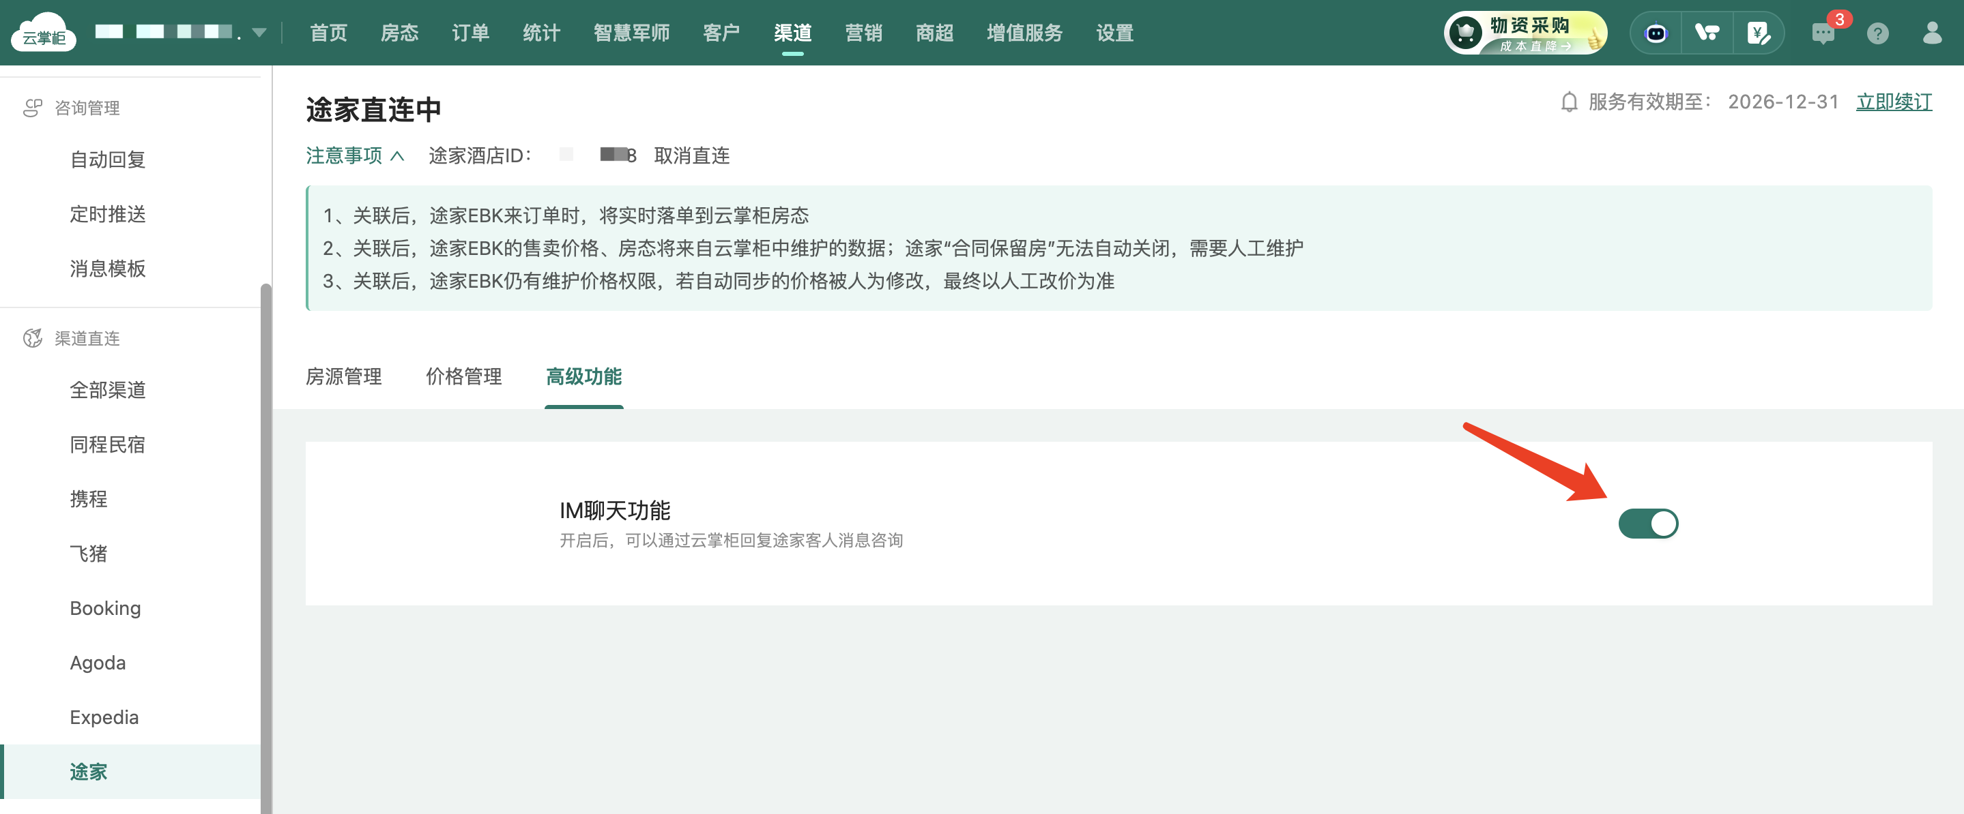The image size is (1964, 814).
Task: Open the user profile icon
Action: (1932, 33)
